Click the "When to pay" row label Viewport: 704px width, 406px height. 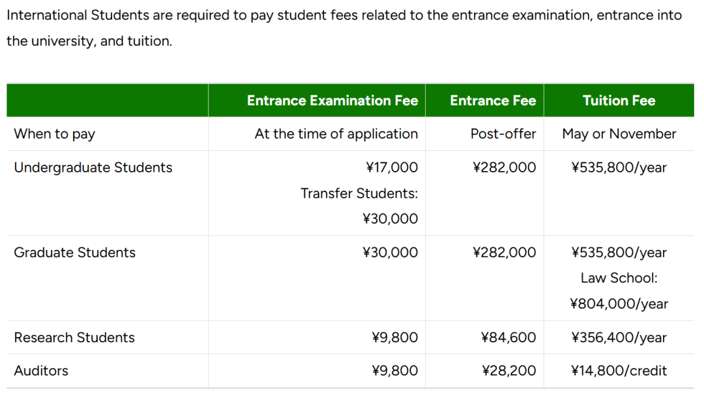tap(55, 134)
